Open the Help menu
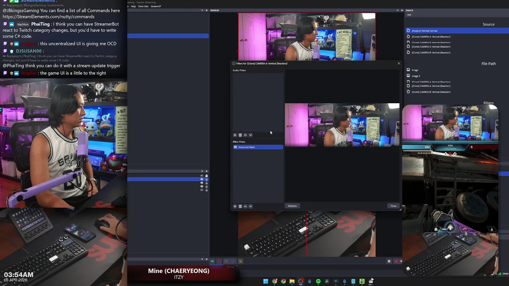 [x=133, y=6]
